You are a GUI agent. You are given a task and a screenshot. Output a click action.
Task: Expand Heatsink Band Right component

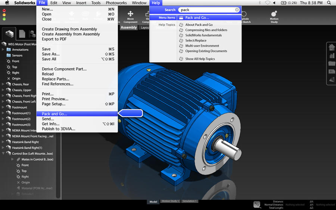point(3,142)
